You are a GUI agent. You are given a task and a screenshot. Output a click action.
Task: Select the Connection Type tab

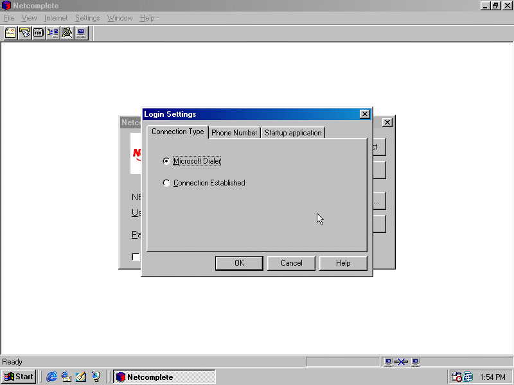[178, 132]
